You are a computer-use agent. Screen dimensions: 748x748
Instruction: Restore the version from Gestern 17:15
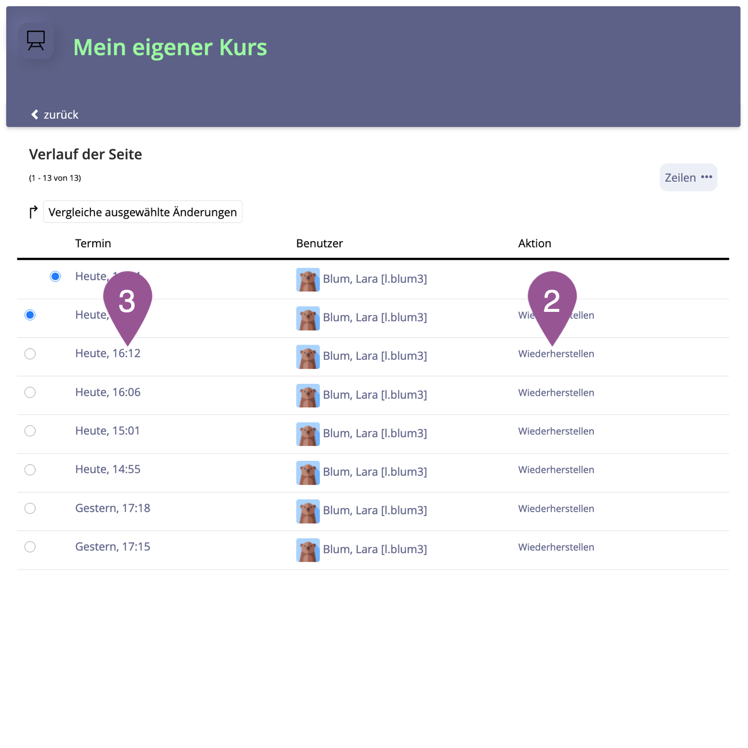point(556,547)
